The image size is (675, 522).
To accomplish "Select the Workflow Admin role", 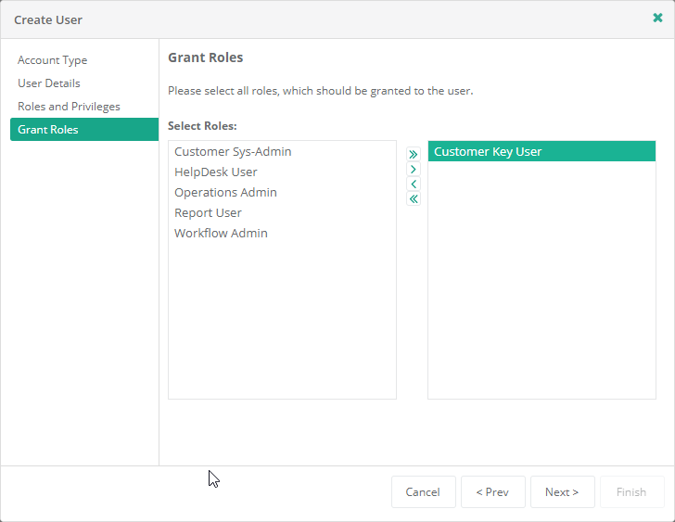I will coord(221,234).
